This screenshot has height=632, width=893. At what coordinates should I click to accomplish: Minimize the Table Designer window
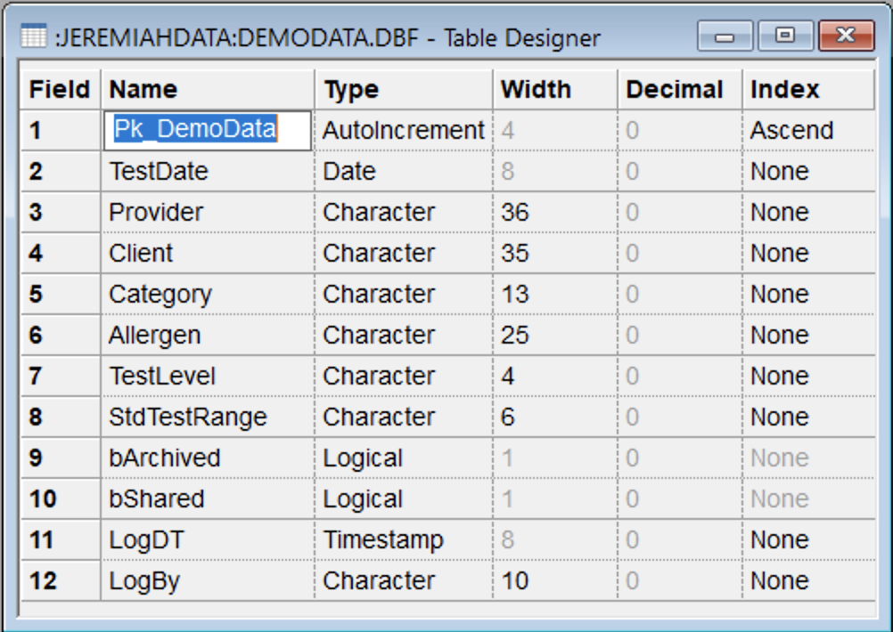[725, 36]
